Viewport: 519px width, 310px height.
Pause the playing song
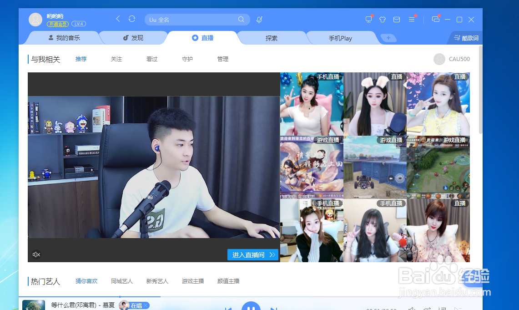(251, 307)
